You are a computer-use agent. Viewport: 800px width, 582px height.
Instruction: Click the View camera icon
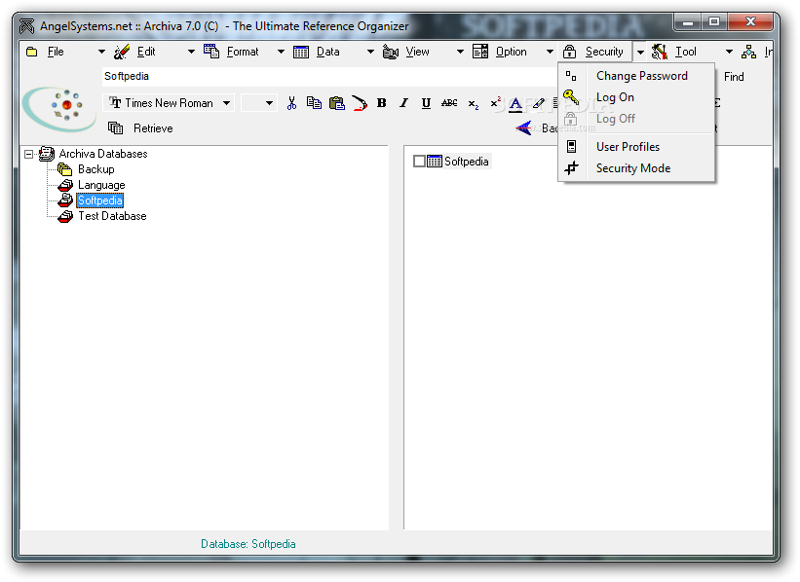click(x=391, y=52)
